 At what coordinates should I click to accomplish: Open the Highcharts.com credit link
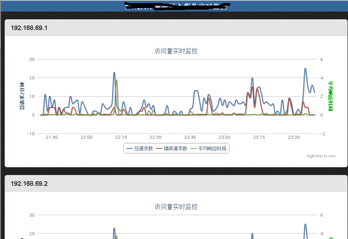point(321,156)
